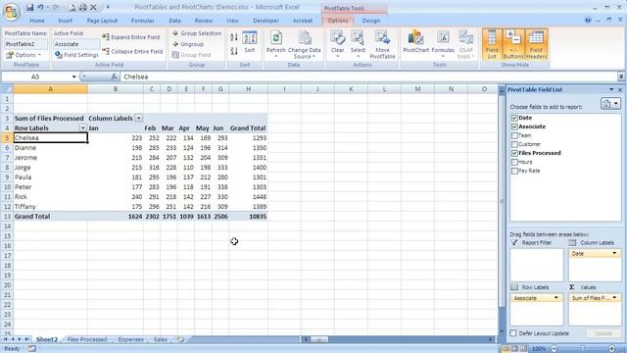Check the Customer field
This screenshot has height=353, width=627.
(514, 144)
